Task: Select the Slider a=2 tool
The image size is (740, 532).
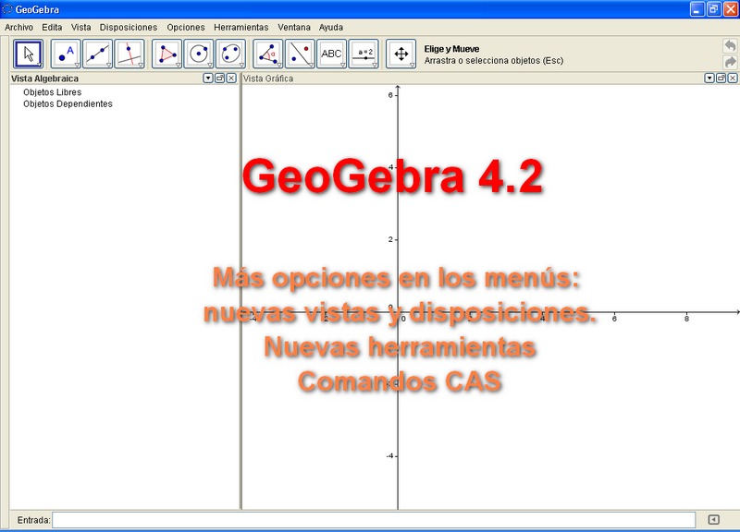Action: pyautogui.click(x=364, y=54)
